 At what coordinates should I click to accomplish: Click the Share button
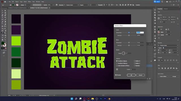157,2
